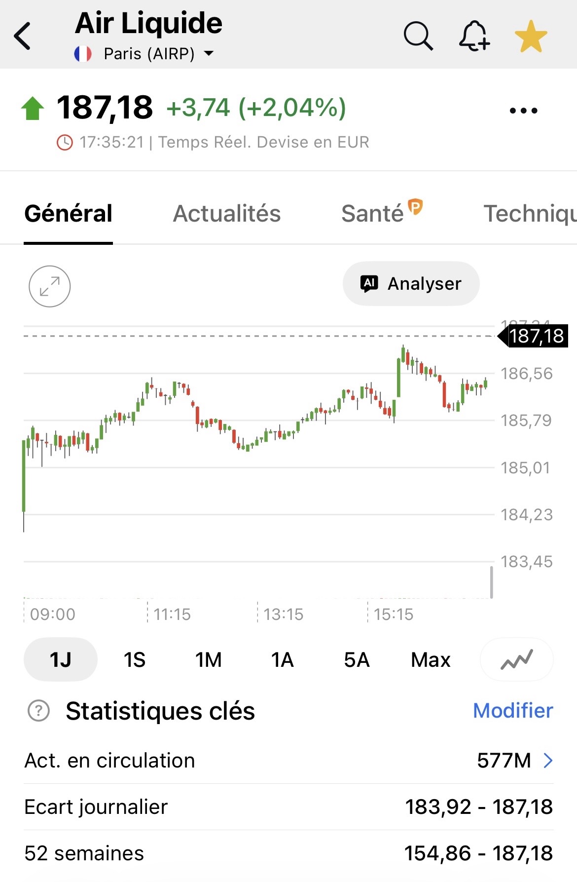Screen dimensions: 577x882
Task: Switch the chart type with the line icon
Action: coord(516,659)
